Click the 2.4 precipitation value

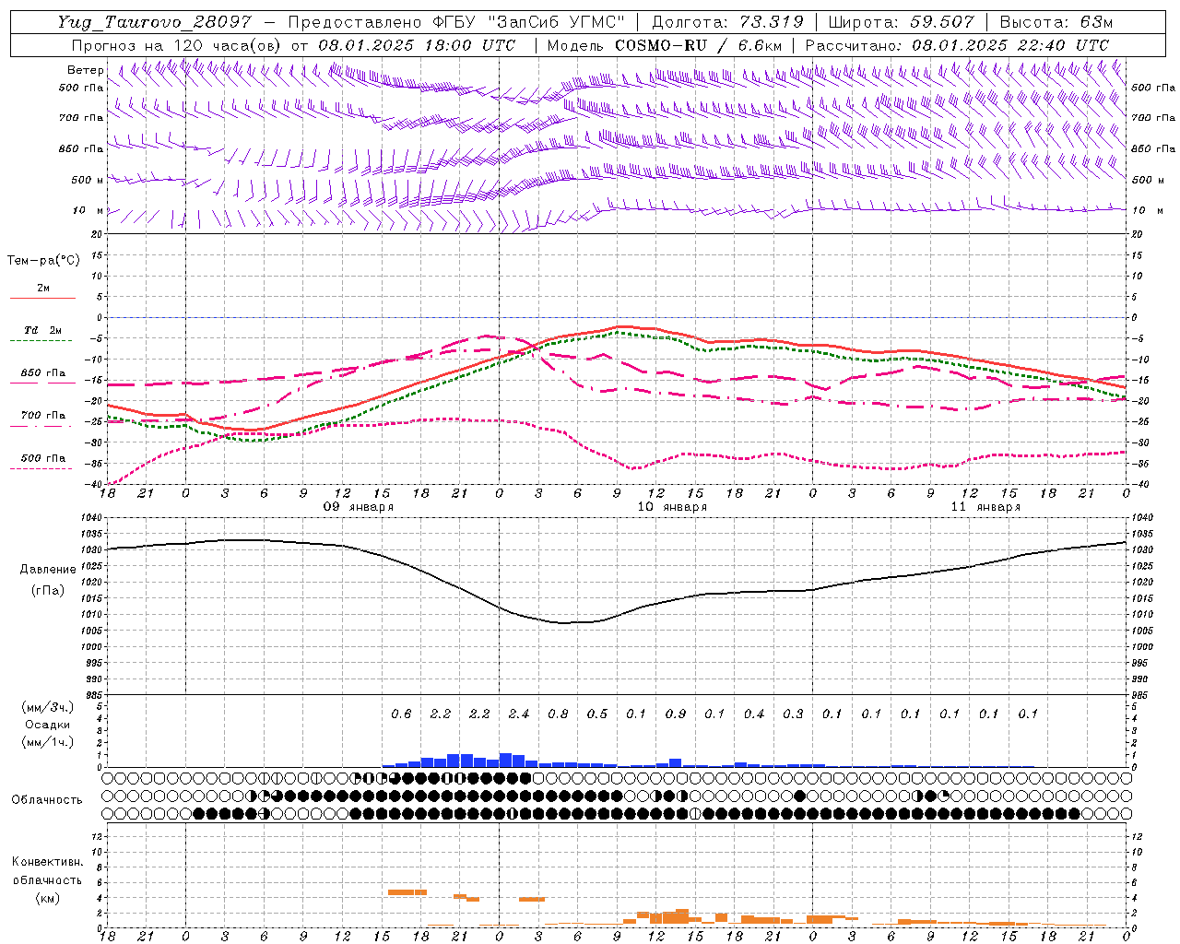click(519, 714)
